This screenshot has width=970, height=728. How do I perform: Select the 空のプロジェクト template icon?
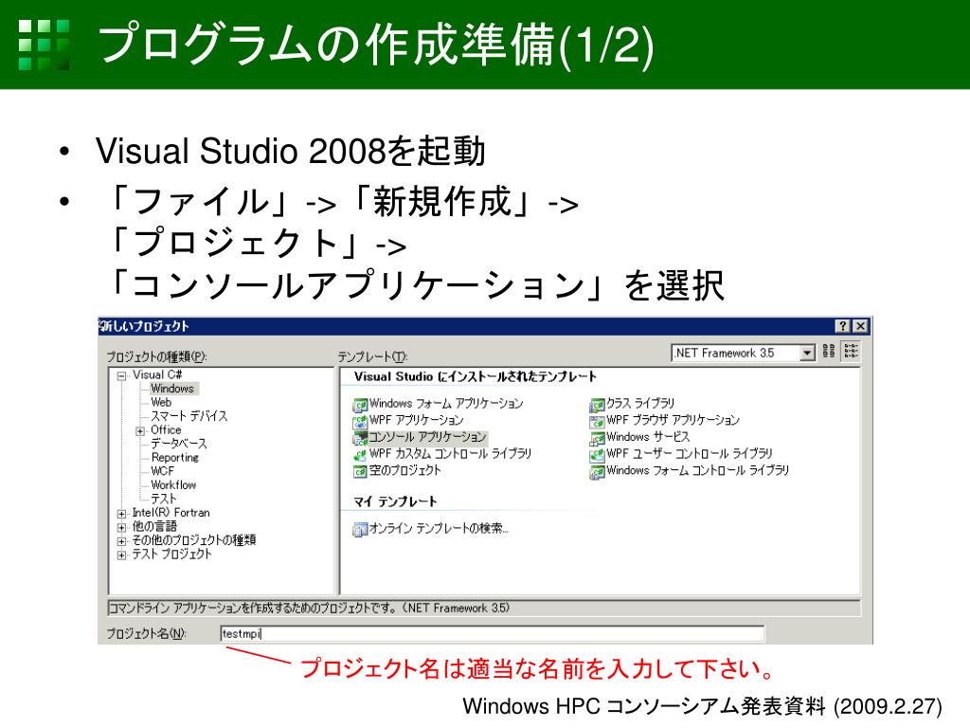coord(360,472)
